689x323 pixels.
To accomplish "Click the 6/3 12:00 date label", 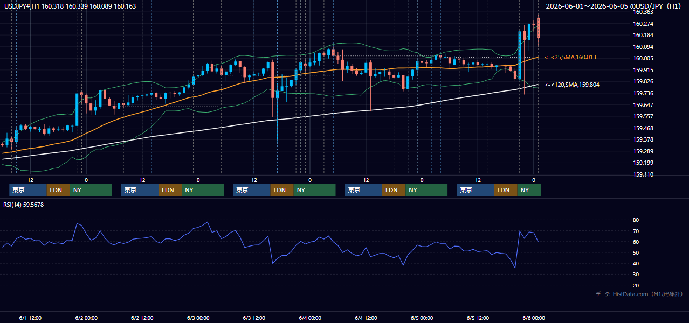I will click(254, 318).
